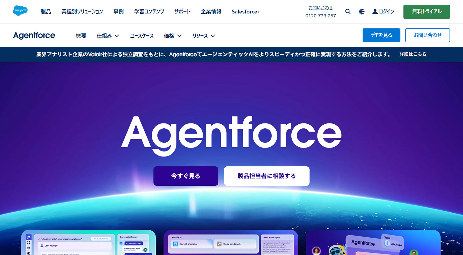The image size is (463, 255).
Task: Open the 事例 menu
Action: (119, 12)
